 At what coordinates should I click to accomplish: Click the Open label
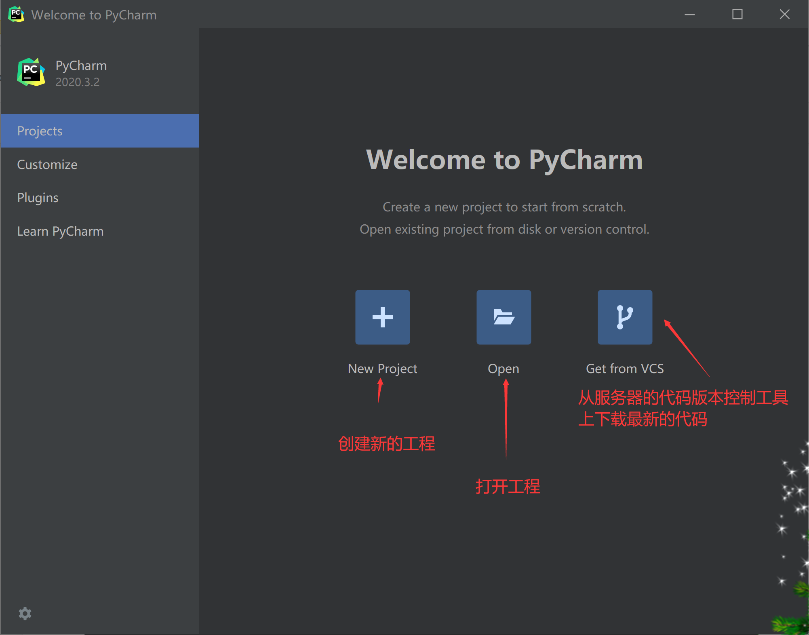click(504, 369)
